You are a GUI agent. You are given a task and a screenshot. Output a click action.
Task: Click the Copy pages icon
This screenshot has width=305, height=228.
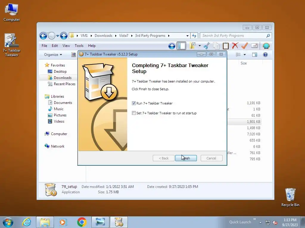(216, 46)
